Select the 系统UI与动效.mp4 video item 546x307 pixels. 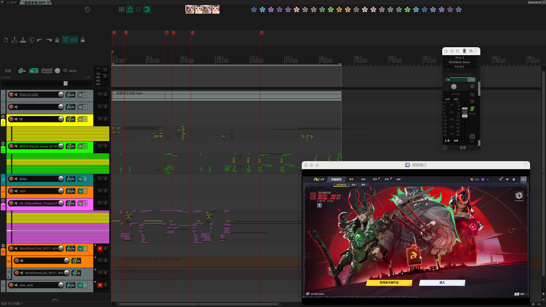(227, 96)
